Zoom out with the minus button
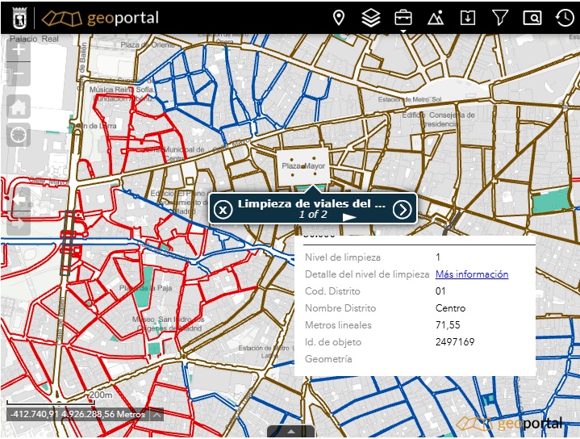Image resolution: width=580 pixels, height=439 pixels. [19, 73]
